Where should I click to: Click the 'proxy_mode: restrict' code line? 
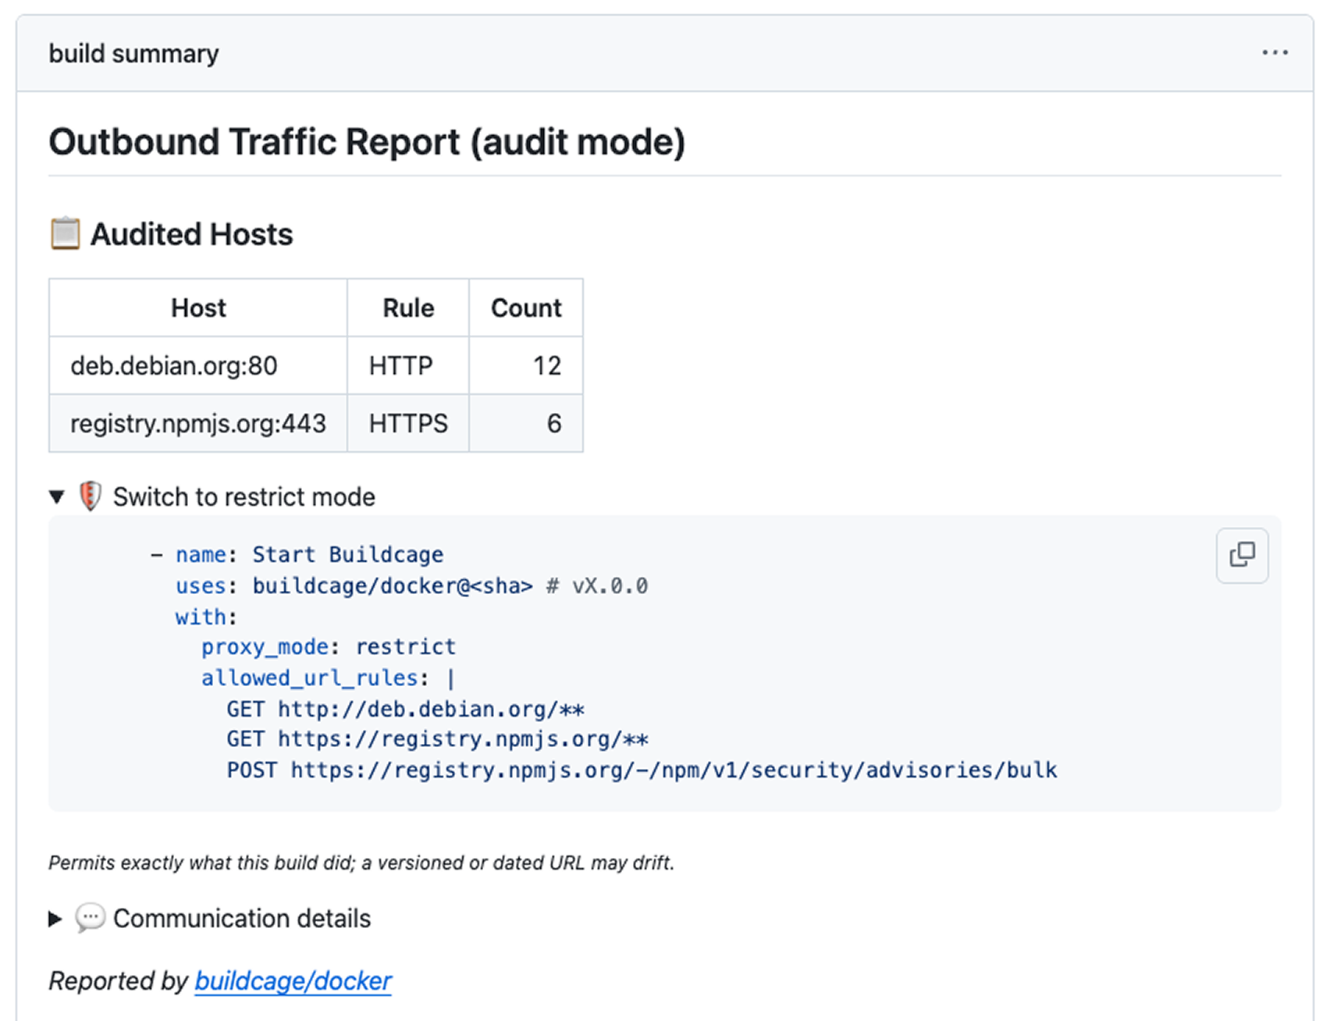point(329,647)
